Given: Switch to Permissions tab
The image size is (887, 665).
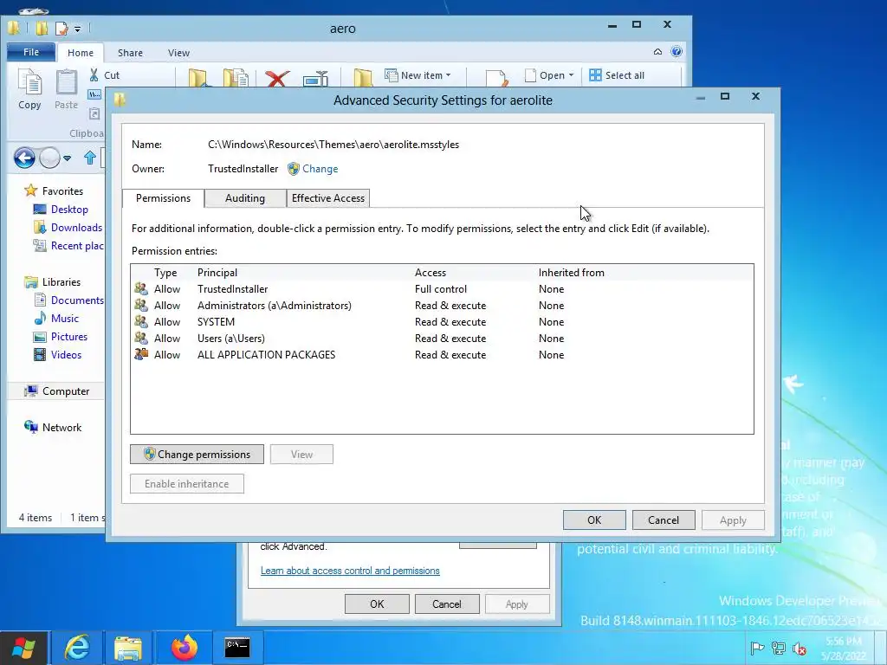Looking at the screenshot, I should (163, 198).
